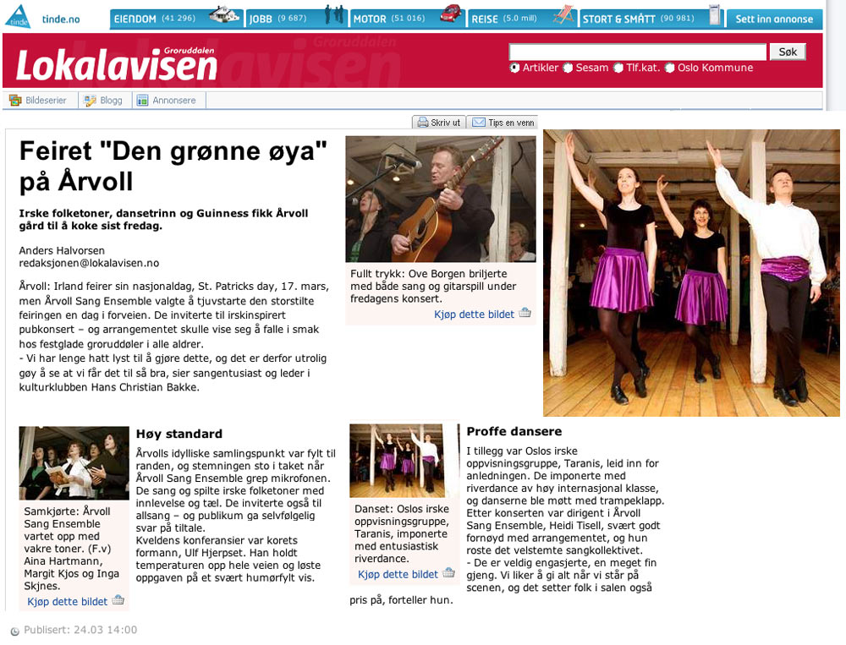
Task: Click the tinde.no triangle logo icon
Action: tap(18, 17)
